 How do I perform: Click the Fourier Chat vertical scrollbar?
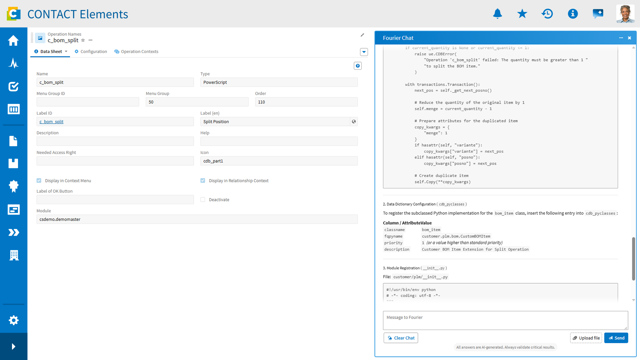(633, 258)
